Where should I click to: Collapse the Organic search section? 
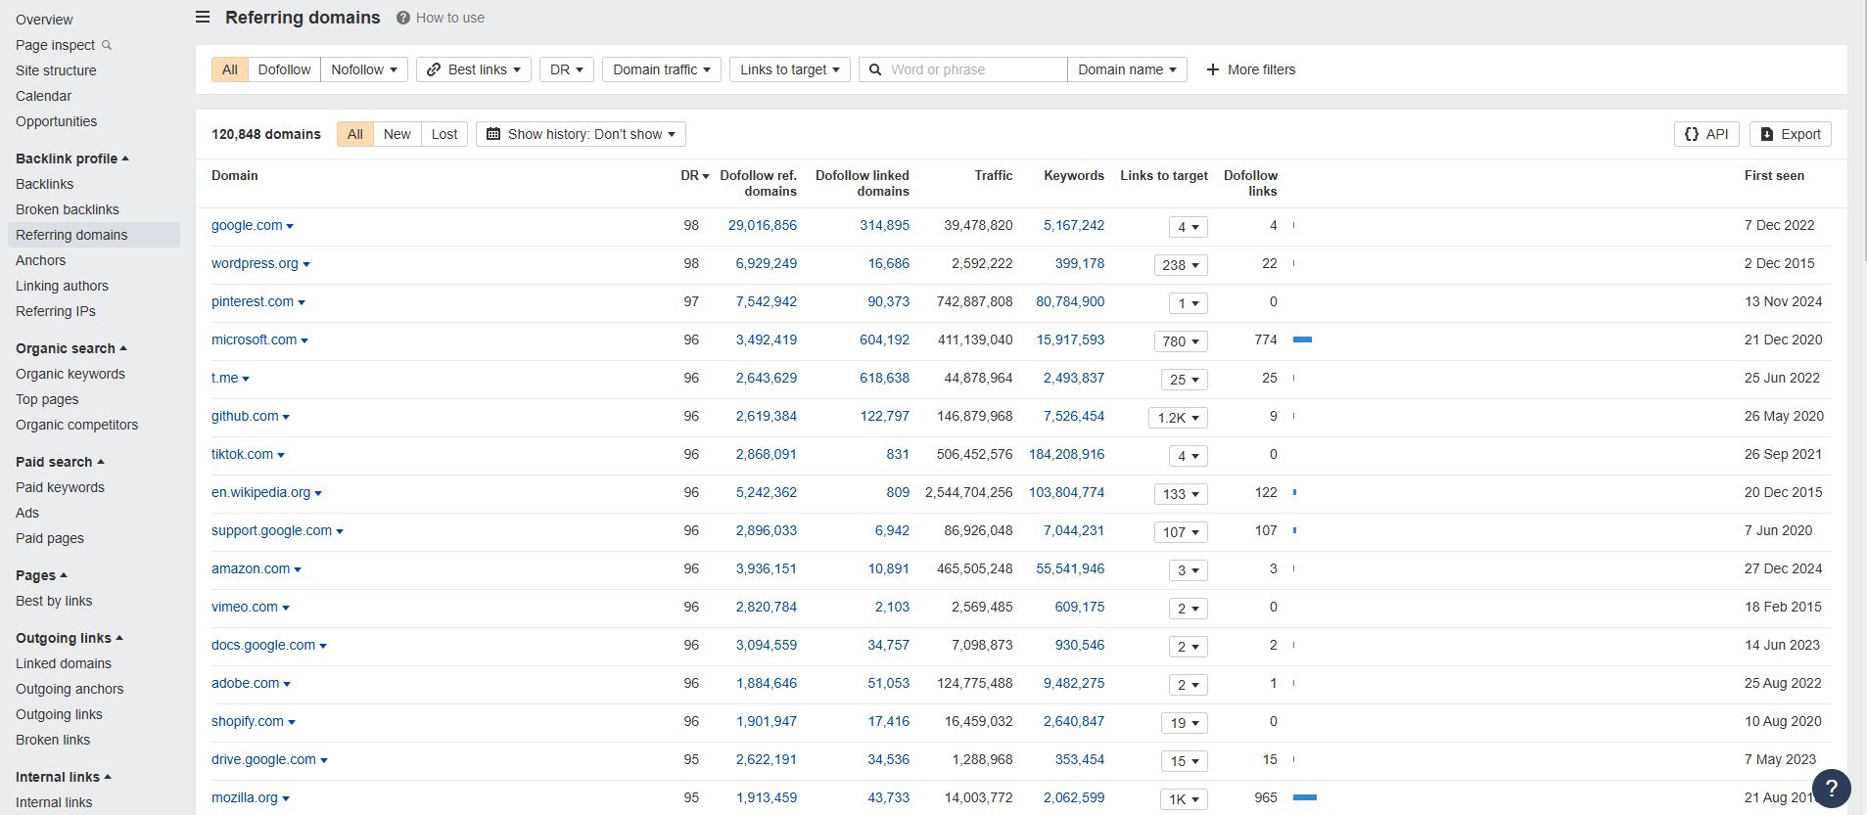[71, 348]
